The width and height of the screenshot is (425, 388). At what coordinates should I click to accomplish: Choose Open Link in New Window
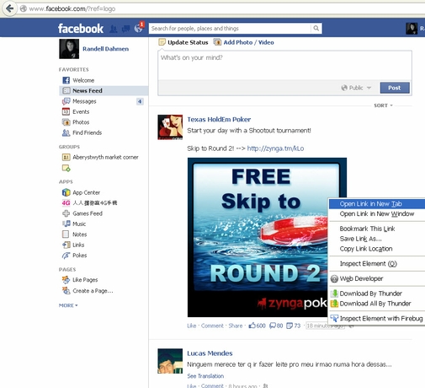(377, 214)
